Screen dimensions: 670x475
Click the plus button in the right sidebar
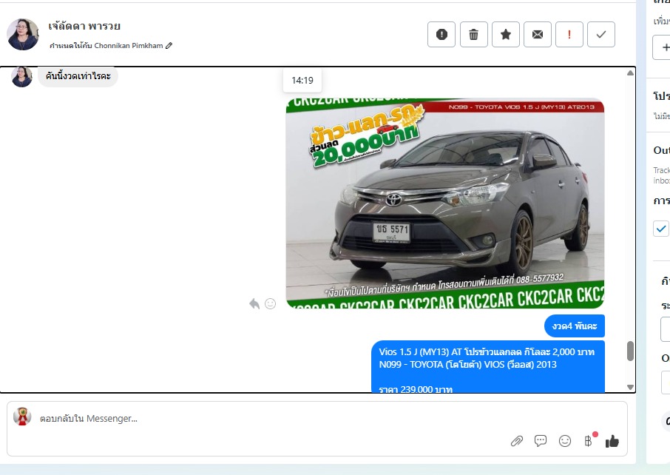[x=664, y=47]
